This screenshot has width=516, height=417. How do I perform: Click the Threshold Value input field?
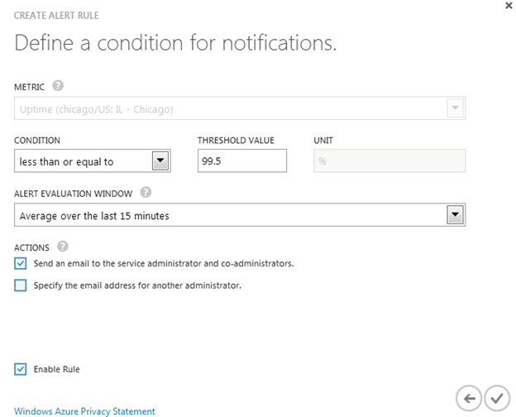(x=241, y=161)
